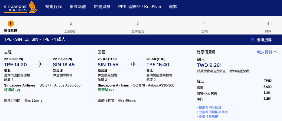Click the return flight airplane icon
Screen dimensions: 282x121
tap(134, 64)
